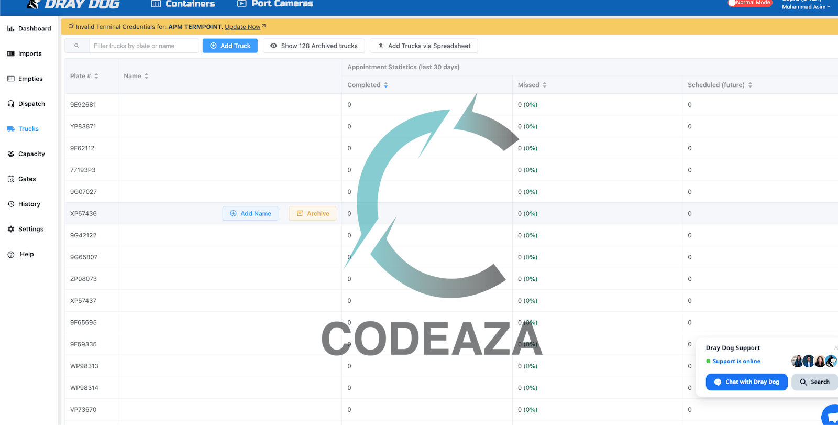Open Dispatch in the sidebar
Screen dimensions: 838x425
[x=26, y=104]
